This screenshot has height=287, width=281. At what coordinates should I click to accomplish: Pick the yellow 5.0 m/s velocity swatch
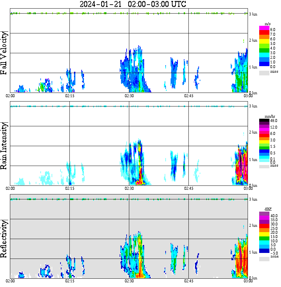[264, 41]
